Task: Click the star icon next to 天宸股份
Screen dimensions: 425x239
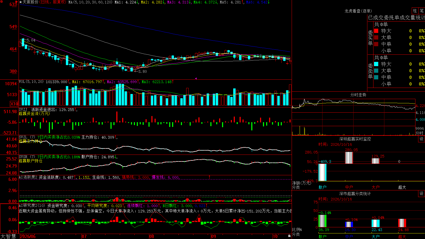Action: (21, 2)
